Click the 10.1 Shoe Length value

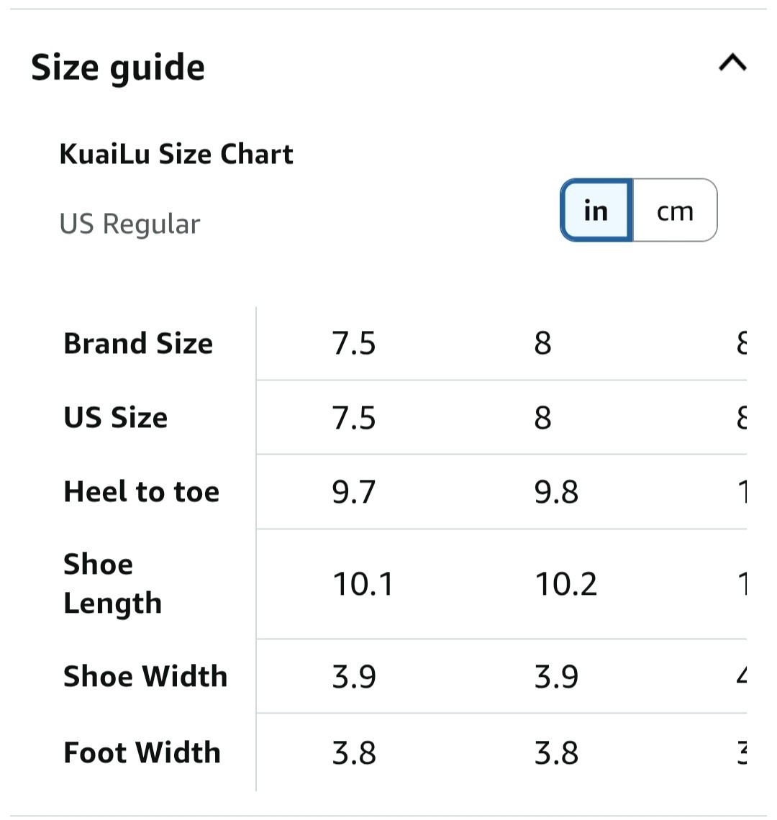pyautogui.click(x=363, y=583)
